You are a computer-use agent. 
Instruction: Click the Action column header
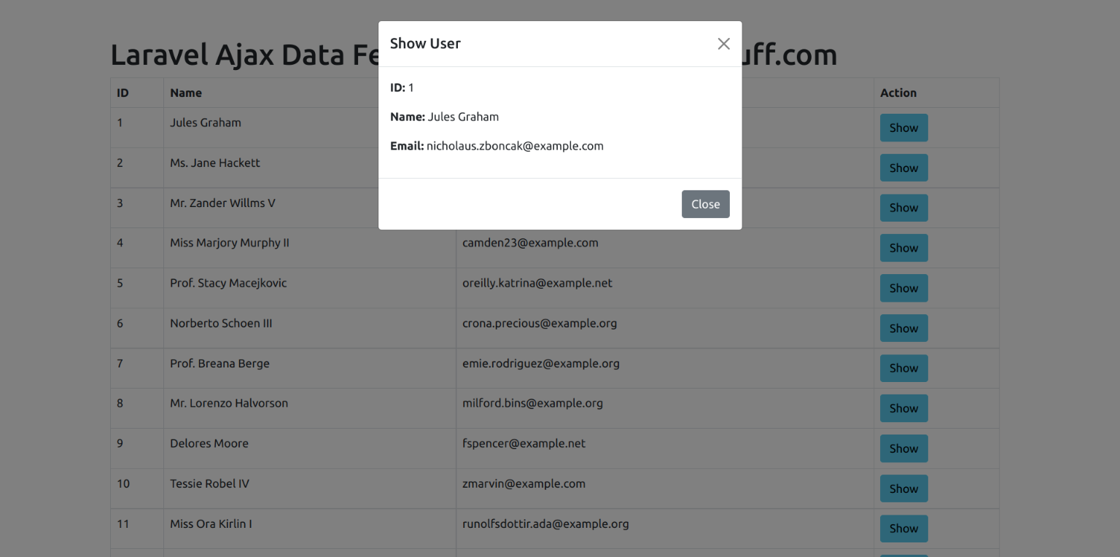[x=898, y=93]
